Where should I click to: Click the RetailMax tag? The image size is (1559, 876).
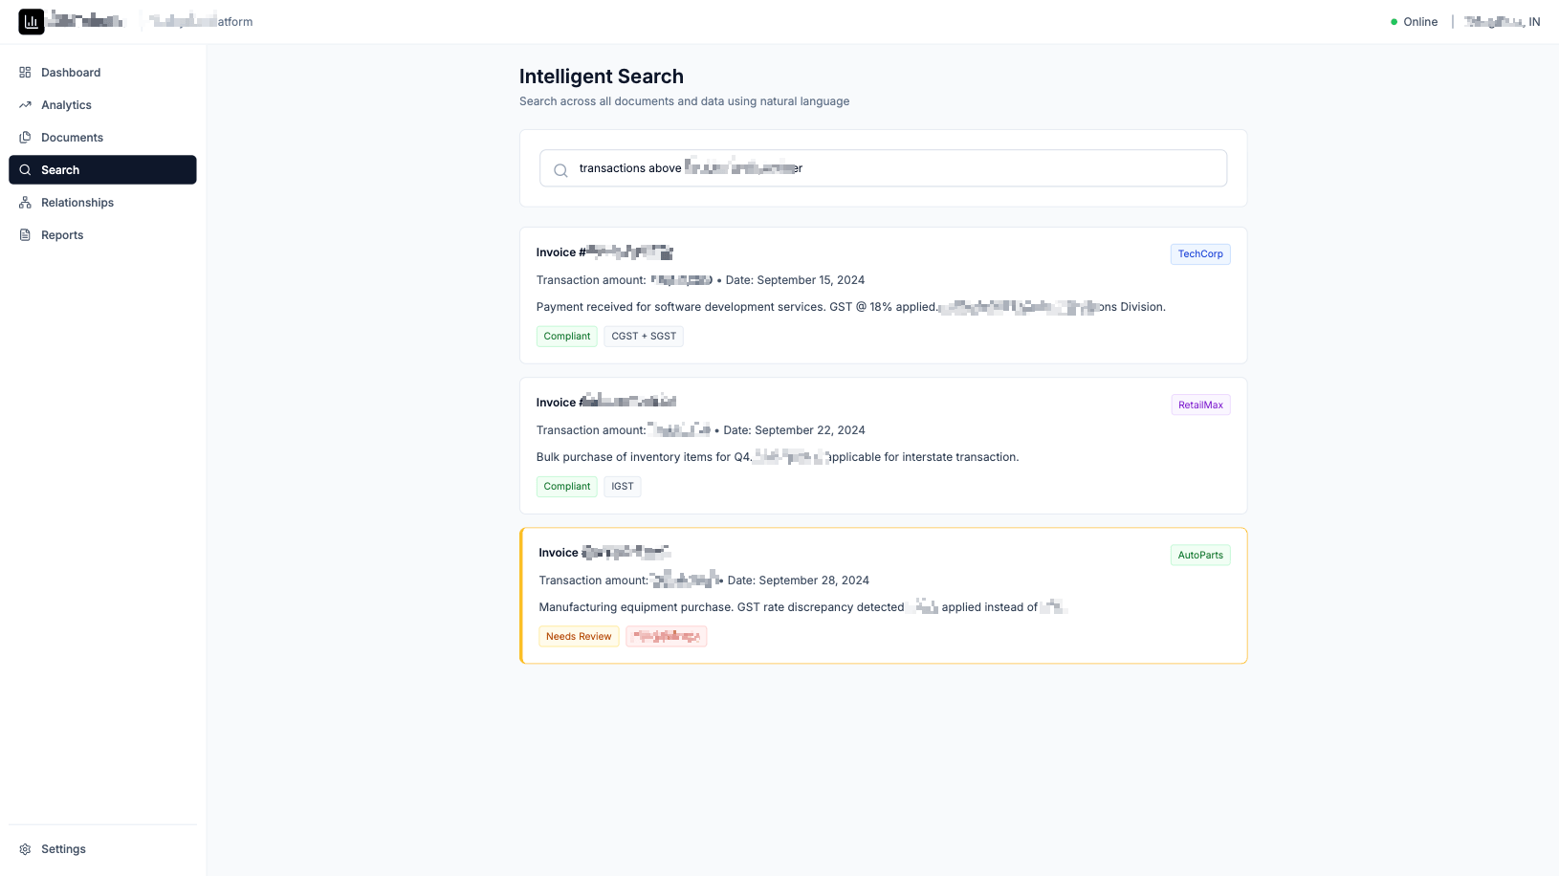(x=1200, y=405)
